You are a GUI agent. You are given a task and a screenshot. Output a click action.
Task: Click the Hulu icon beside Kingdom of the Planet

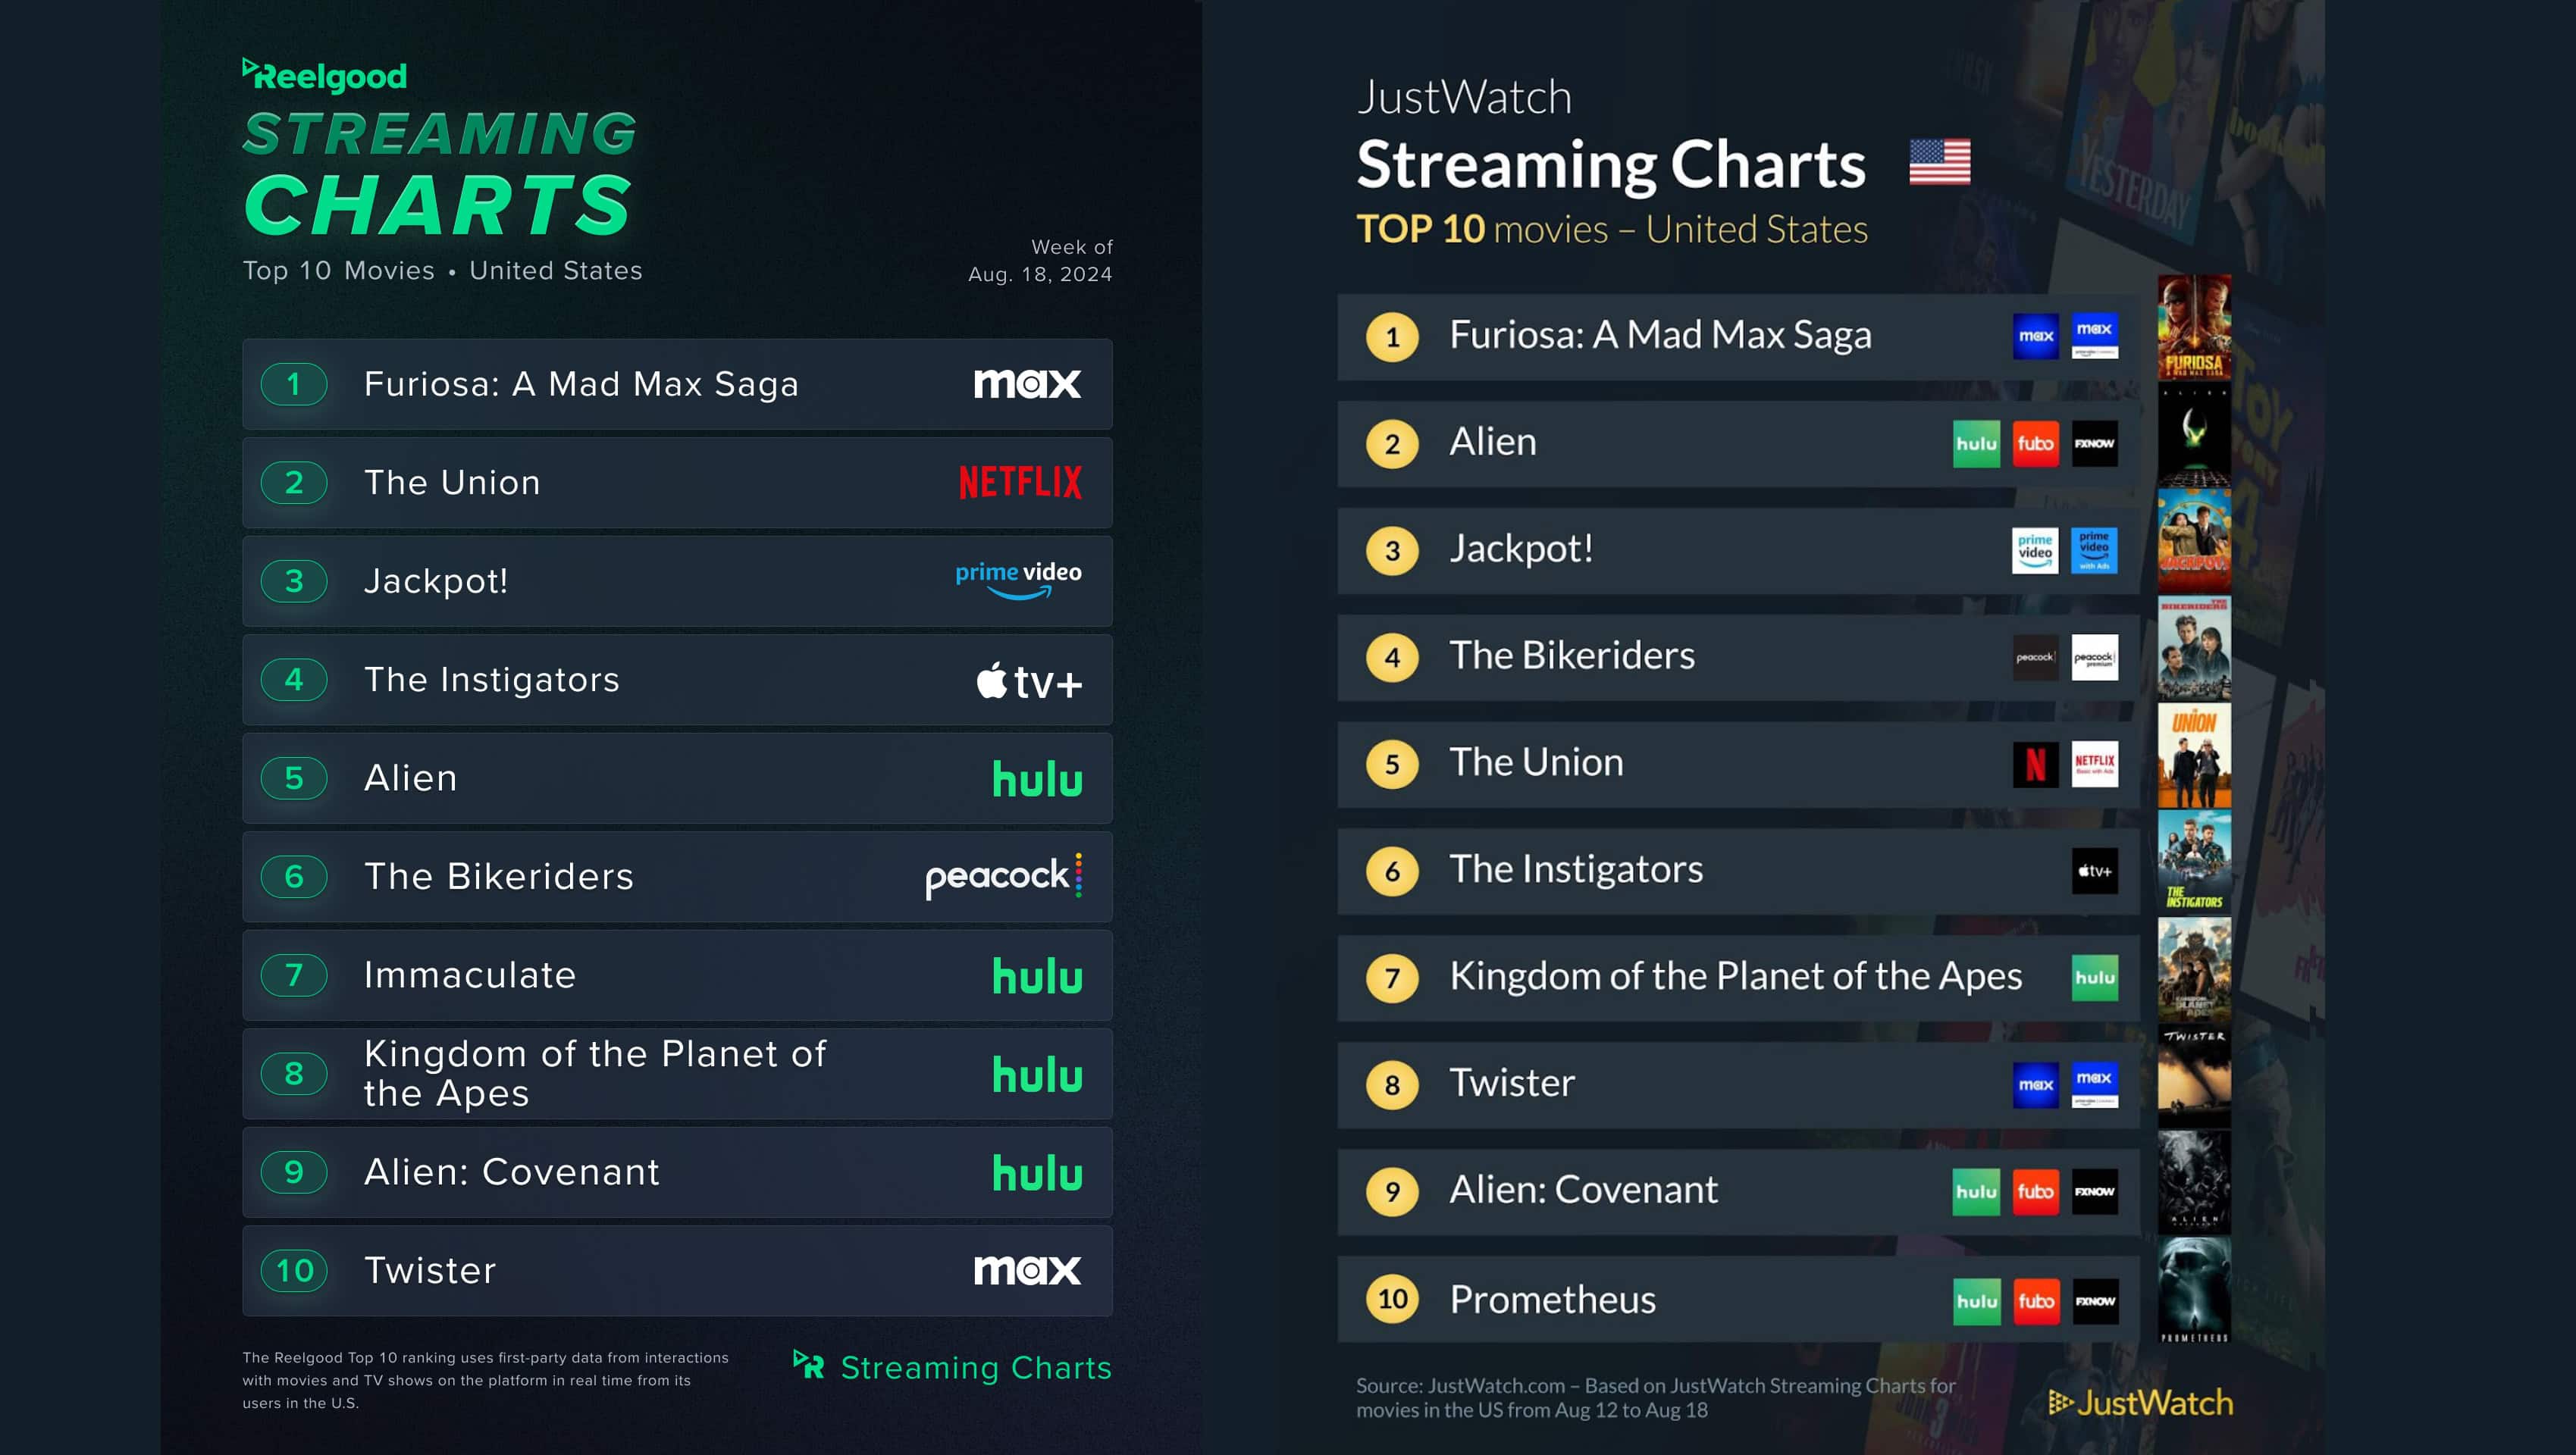coord(2095,978)
